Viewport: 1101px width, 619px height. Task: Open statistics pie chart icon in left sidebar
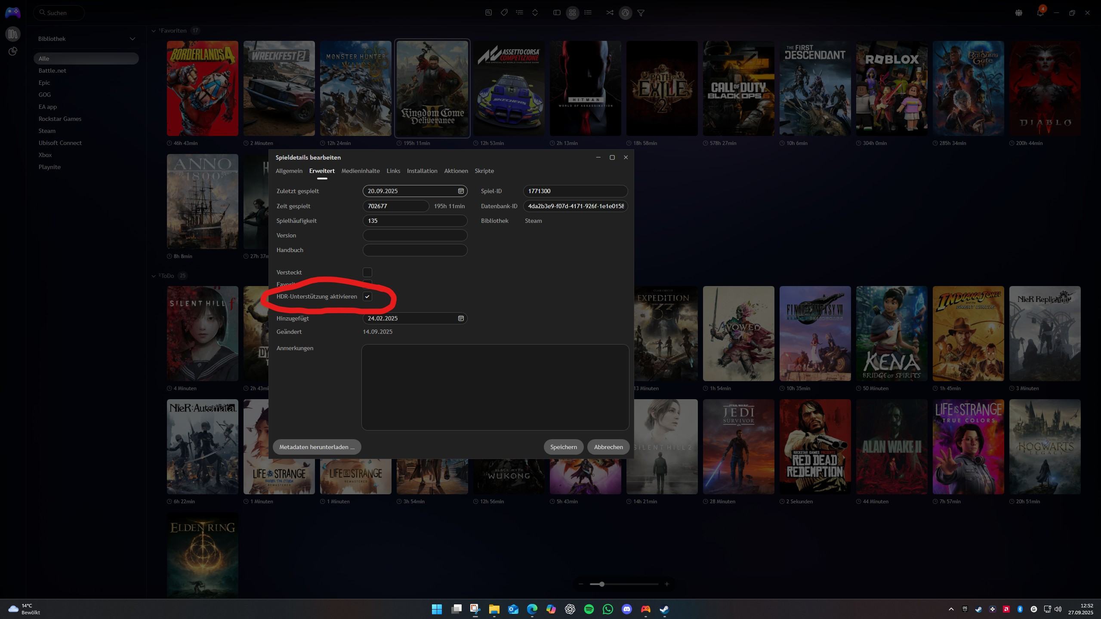[13, 52]
